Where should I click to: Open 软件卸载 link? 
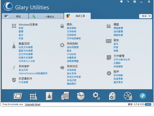[x=118, y=75]
